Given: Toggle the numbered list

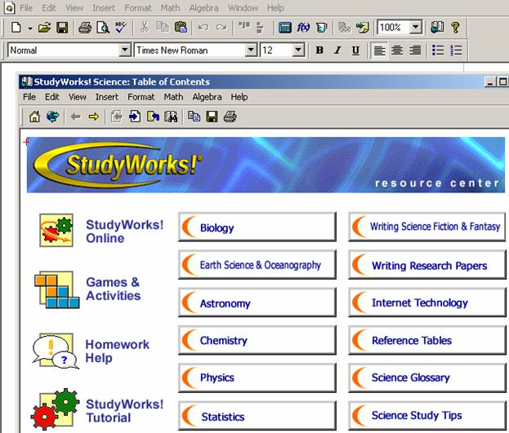Looking at the screenshot, I should [x=456, y=51].
